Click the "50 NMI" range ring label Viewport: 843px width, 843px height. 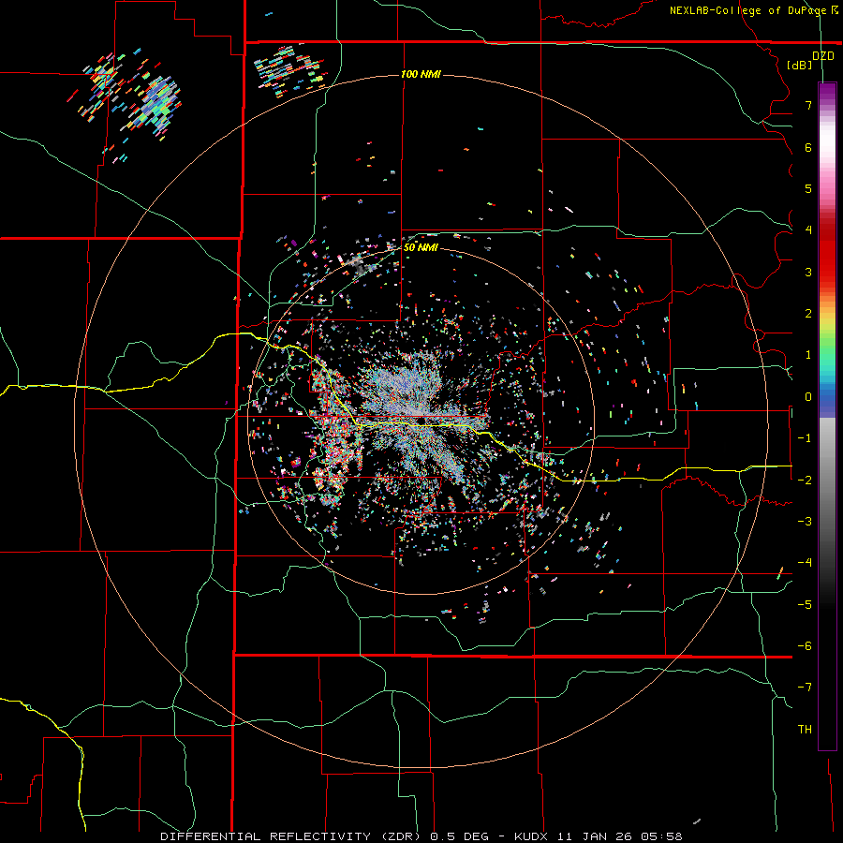[421, 247]
